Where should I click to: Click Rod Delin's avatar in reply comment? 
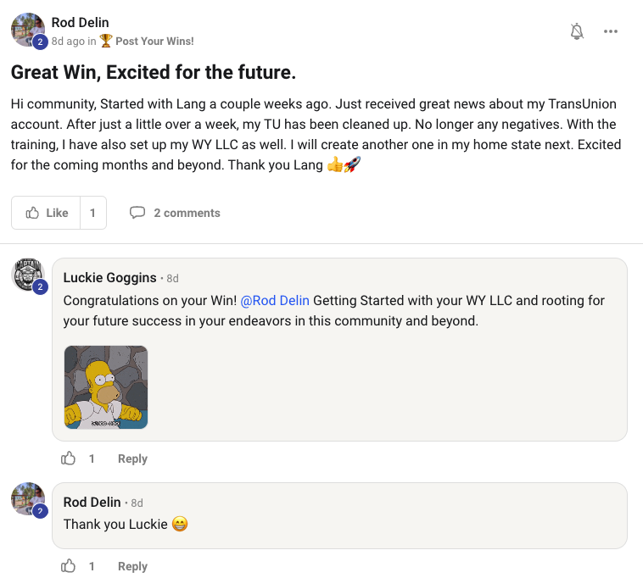27,499
